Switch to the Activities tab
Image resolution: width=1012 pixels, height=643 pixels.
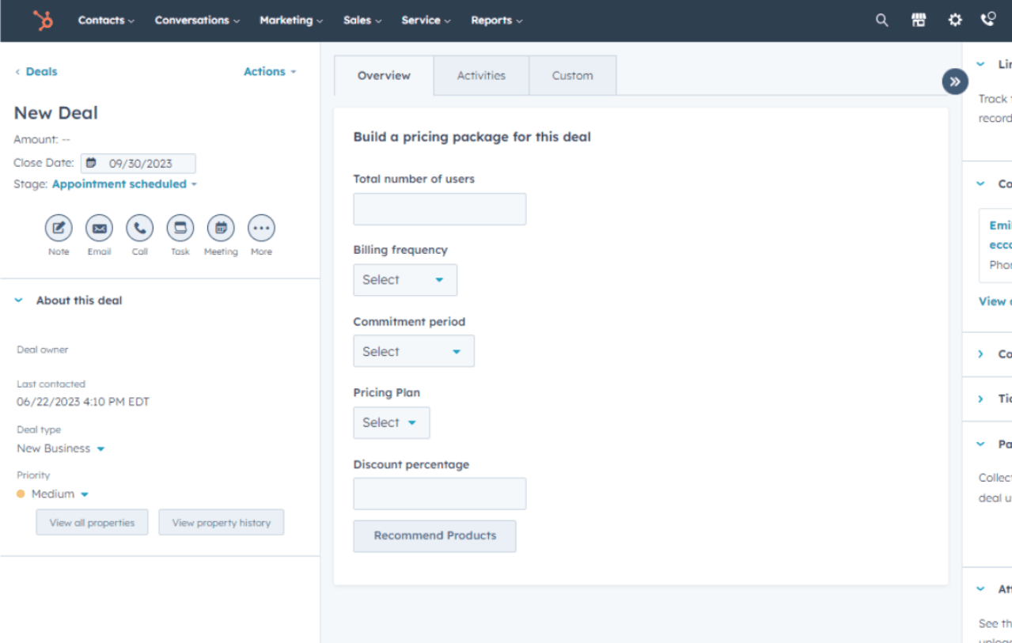point(481,76)
